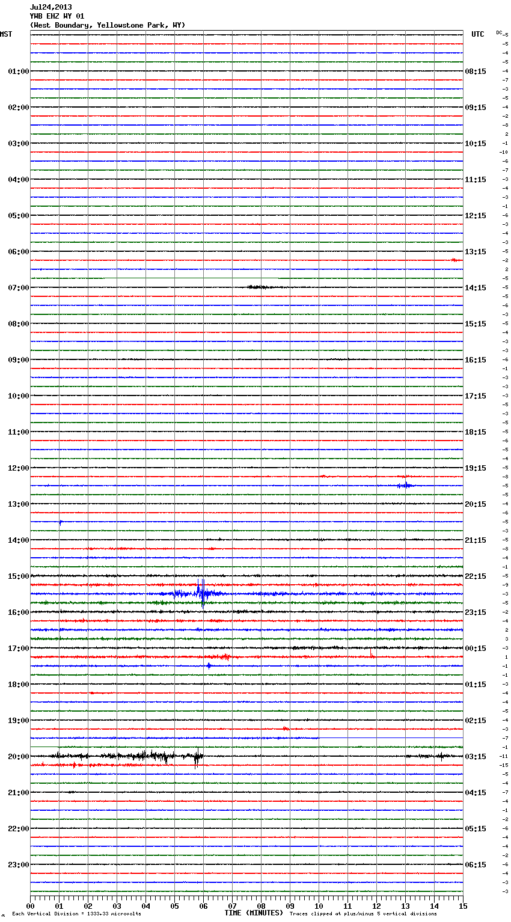Click the Jul24,2013 date header
511x922 pixels.
tap(50, 7)
